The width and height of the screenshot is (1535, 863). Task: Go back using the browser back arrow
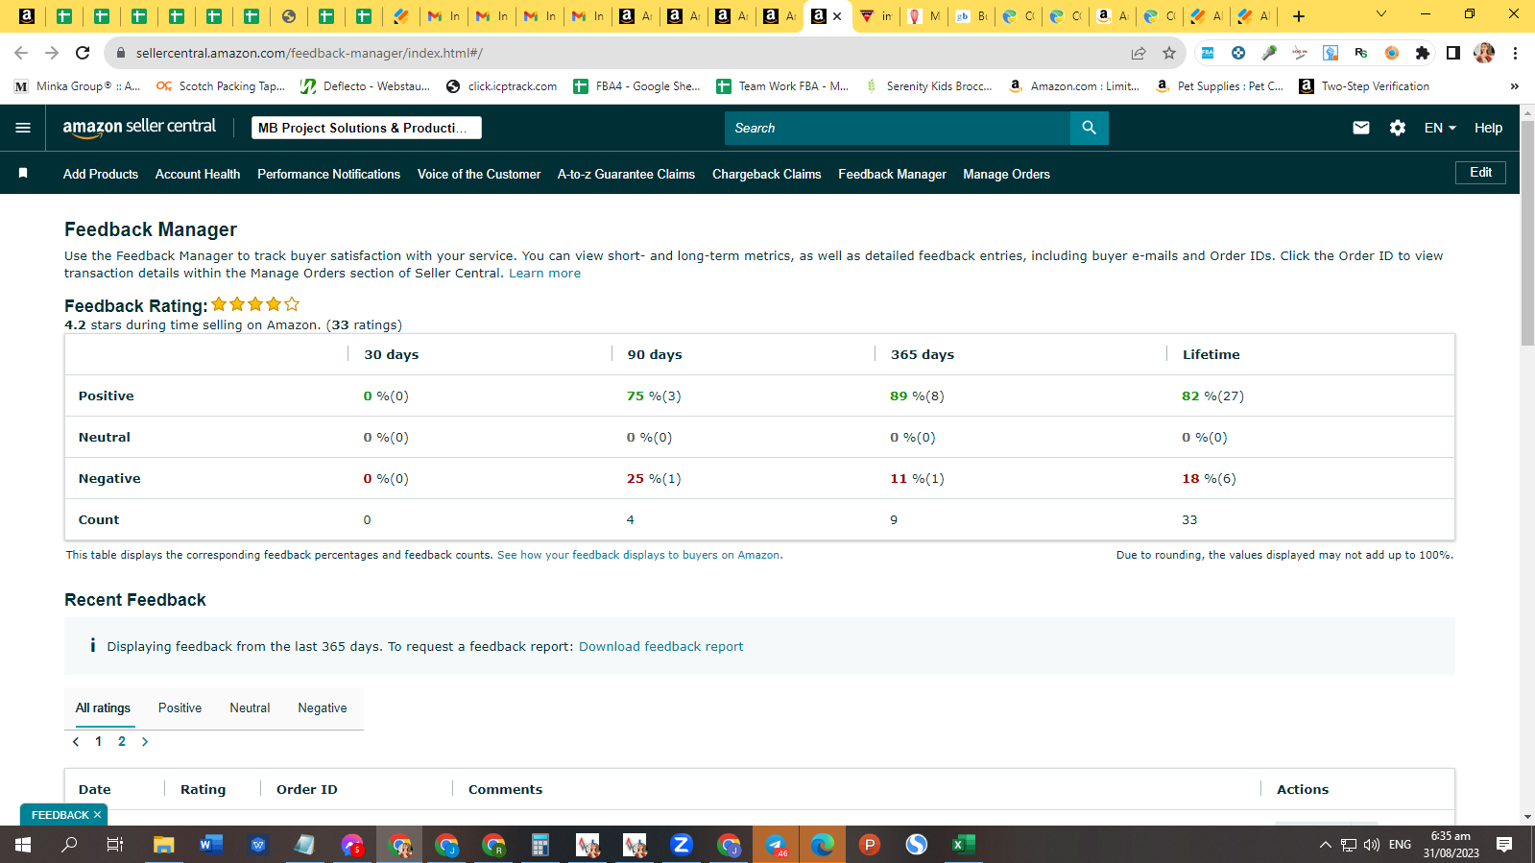(x=21, y=53)
